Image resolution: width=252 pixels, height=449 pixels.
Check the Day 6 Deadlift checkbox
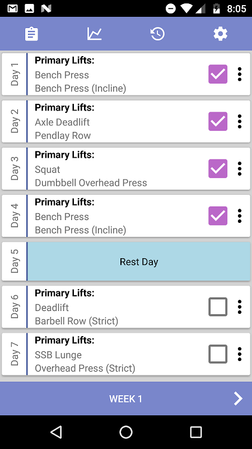click(x=218, y=306)
